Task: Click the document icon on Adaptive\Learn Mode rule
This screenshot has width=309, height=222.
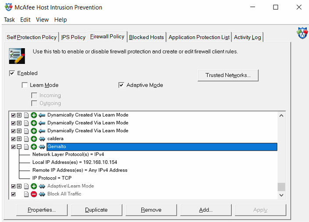Action: pyautogui.click(x=26, y=186)
